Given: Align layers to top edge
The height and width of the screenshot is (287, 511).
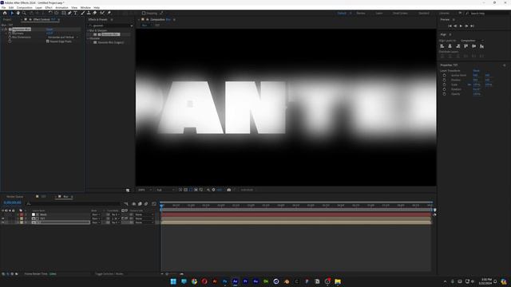Looking at the screenshot, I should pos(466,46).
